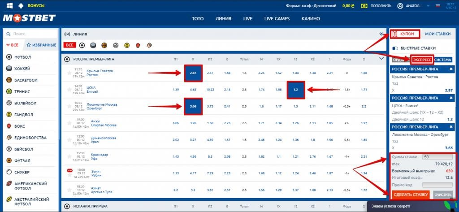Collapse the Линия section chevron
The height and width of the screenshot is (212, 459).
381,34
